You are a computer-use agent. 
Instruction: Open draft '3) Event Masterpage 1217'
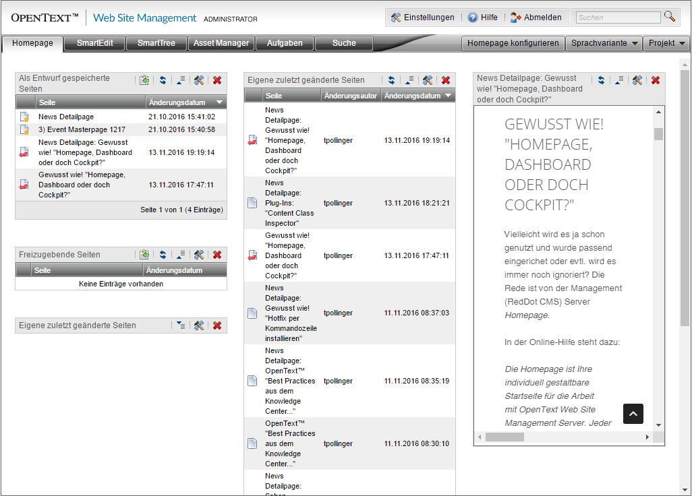tap(82, 129)
